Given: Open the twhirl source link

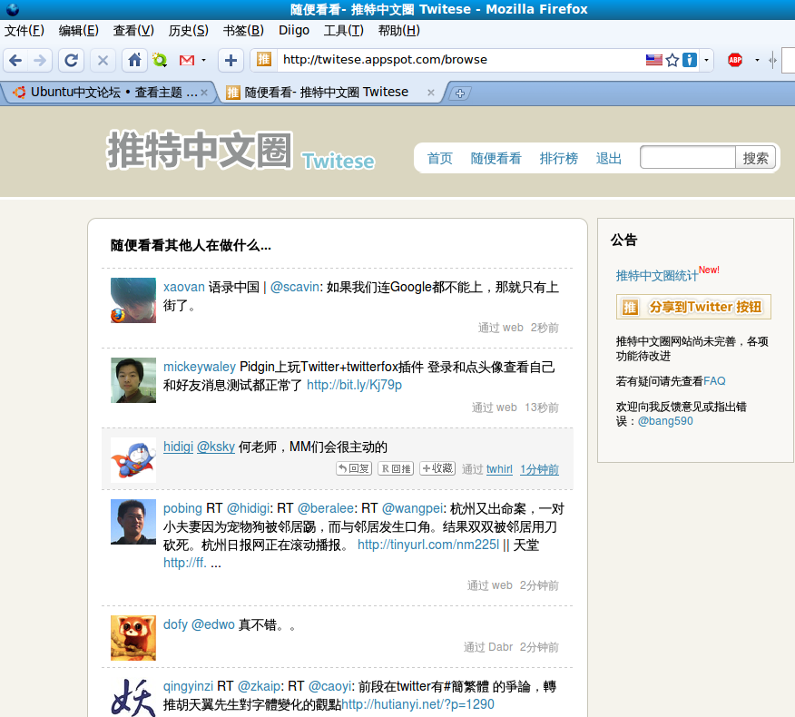Looking at the screenshot, I should 499,469.
